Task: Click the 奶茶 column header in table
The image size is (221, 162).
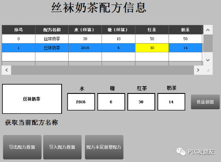Action: point(185,30)
